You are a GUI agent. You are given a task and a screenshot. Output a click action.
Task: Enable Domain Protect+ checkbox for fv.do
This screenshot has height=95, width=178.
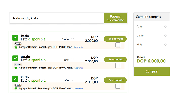[x=118, y=45]
